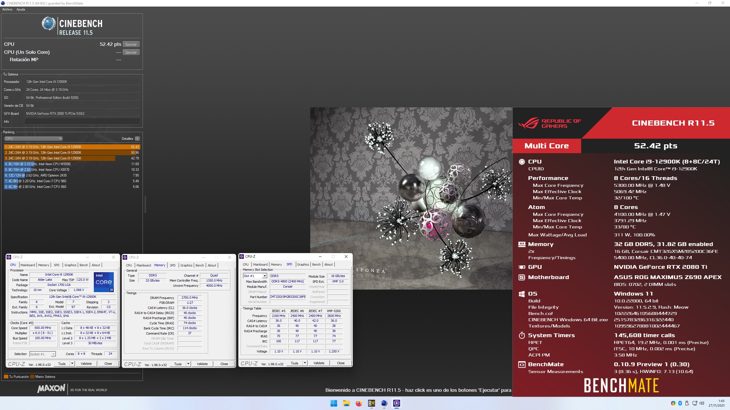Expand ranking Detalles arrow
Screen dimensions: 730x410
tap(137, 139)
